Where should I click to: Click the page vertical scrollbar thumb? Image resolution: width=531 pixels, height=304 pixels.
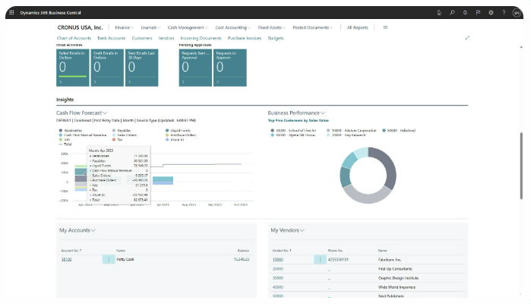pyautogui.click(x=522, y=166)
